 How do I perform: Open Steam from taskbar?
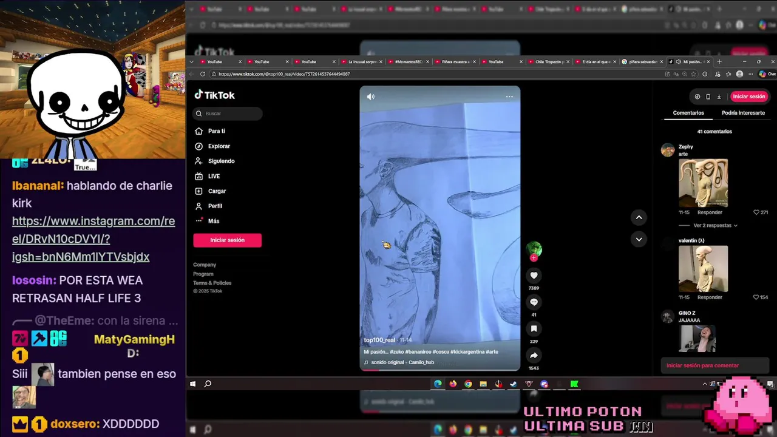tap(514, 384)
